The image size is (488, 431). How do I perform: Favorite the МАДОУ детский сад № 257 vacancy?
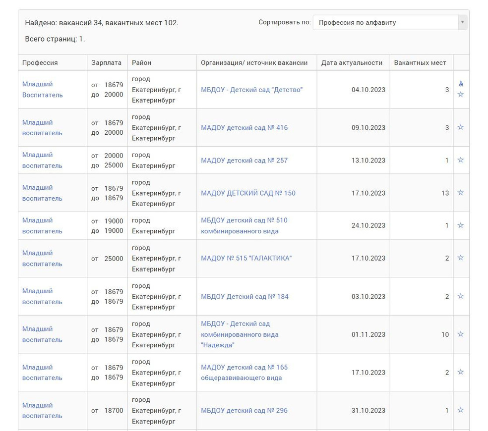point(461,160)
